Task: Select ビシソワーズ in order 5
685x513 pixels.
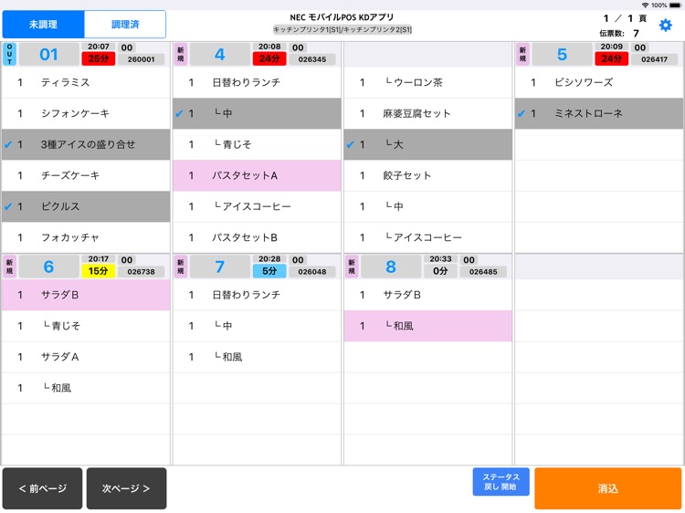Action: coord(599,82)
